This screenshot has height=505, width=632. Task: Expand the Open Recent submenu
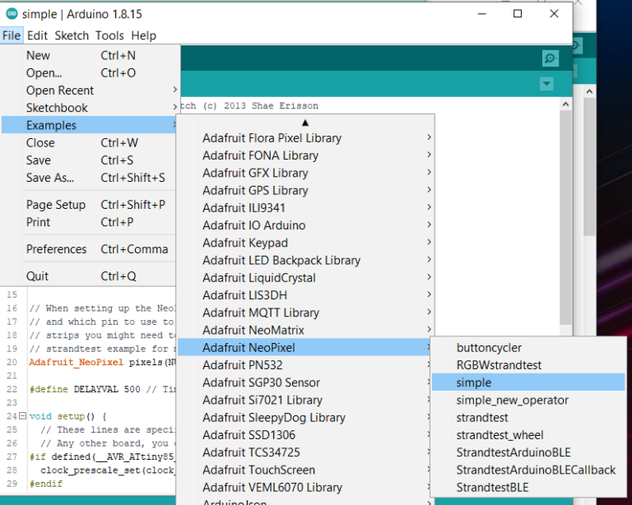pyautogui.click(x=89, y=90)
